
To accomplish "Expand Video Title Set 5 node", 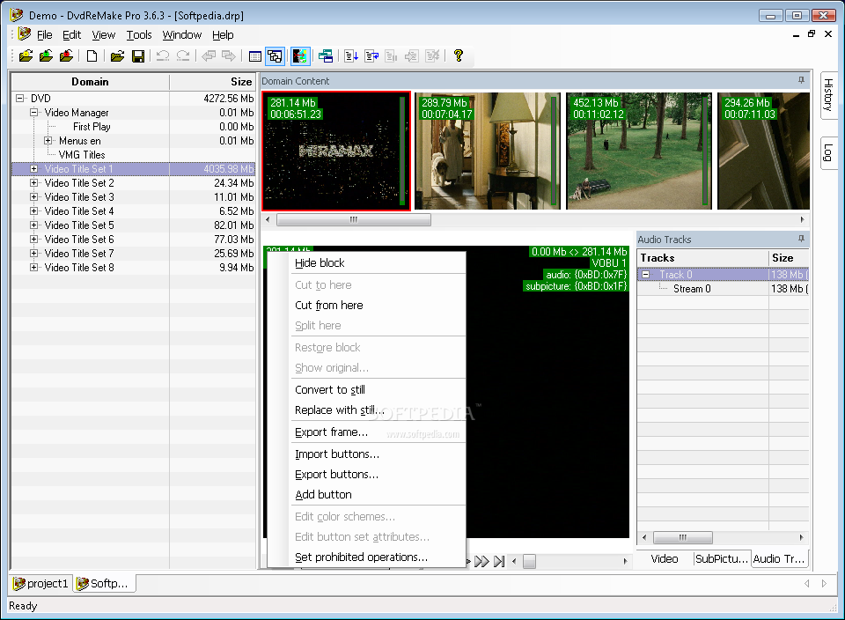I will pos(34,225).
